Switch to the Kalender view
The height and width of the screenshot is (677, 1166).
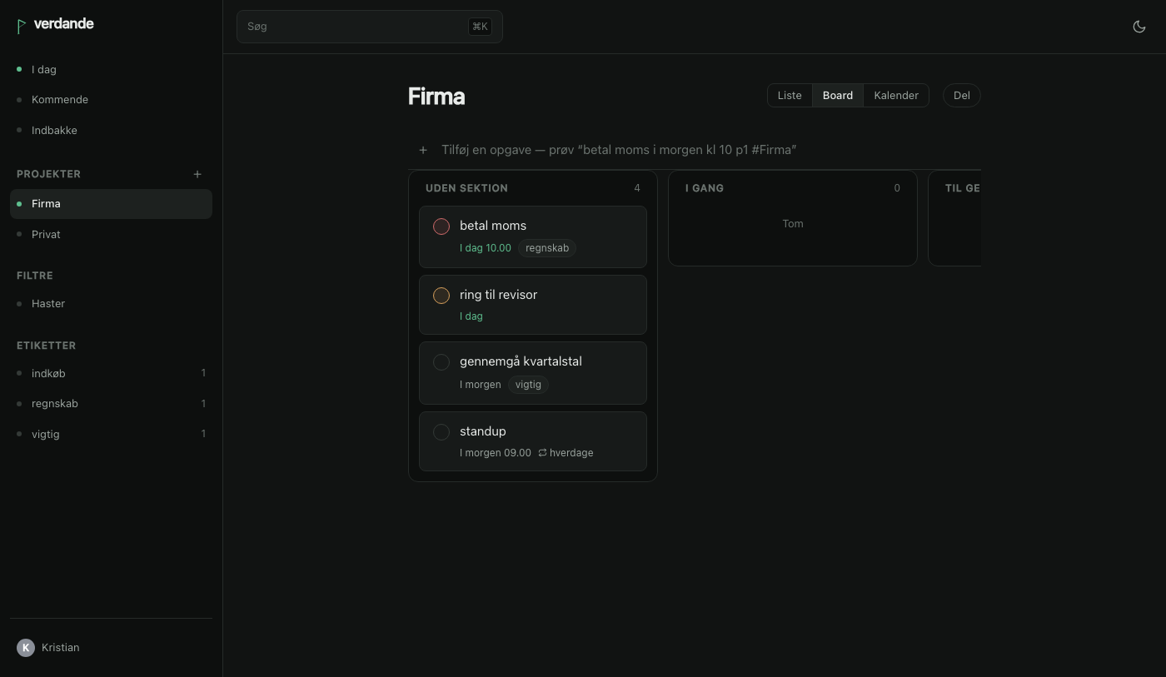pyautogui.click(x=896, y=95)
